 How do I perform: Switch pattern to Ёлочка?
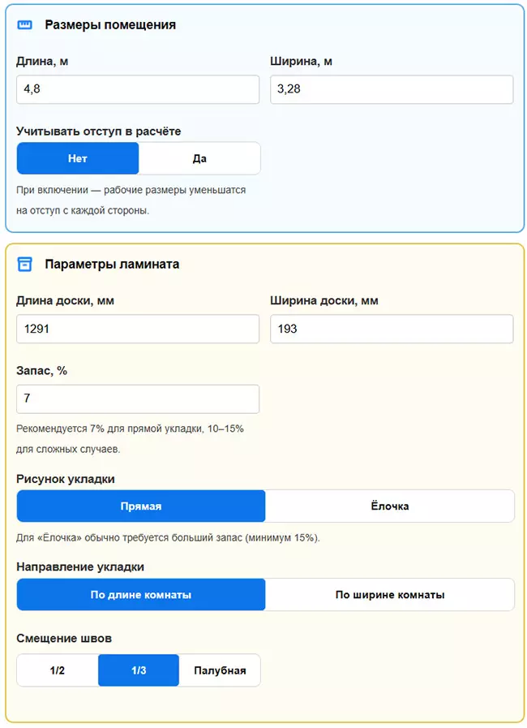click(x=389, y=506)
